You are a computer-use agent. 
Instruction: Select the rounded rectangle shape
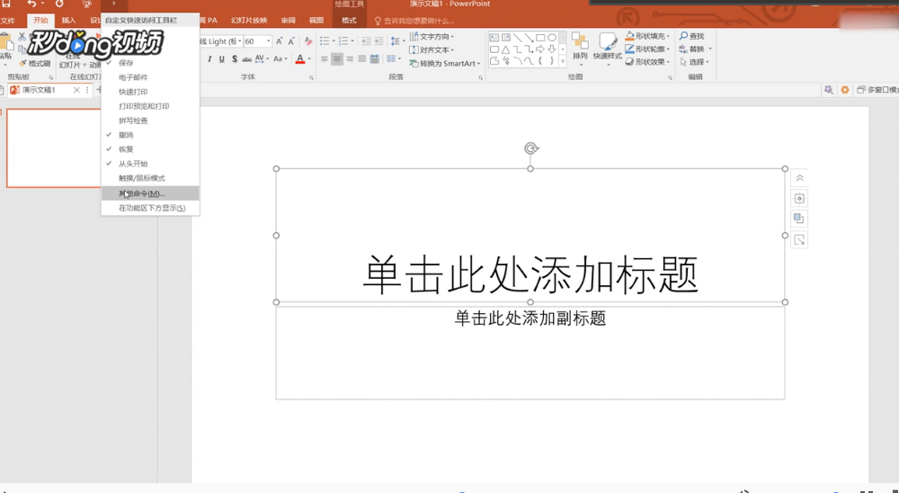click(494, 49)
